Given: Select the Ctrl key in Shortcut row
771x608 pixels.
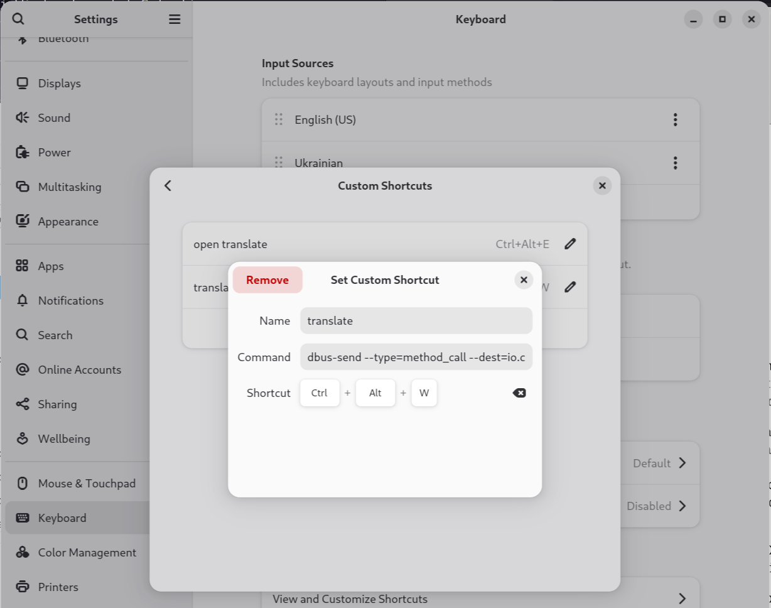Looking at the screenshot, I should (320, 393).
